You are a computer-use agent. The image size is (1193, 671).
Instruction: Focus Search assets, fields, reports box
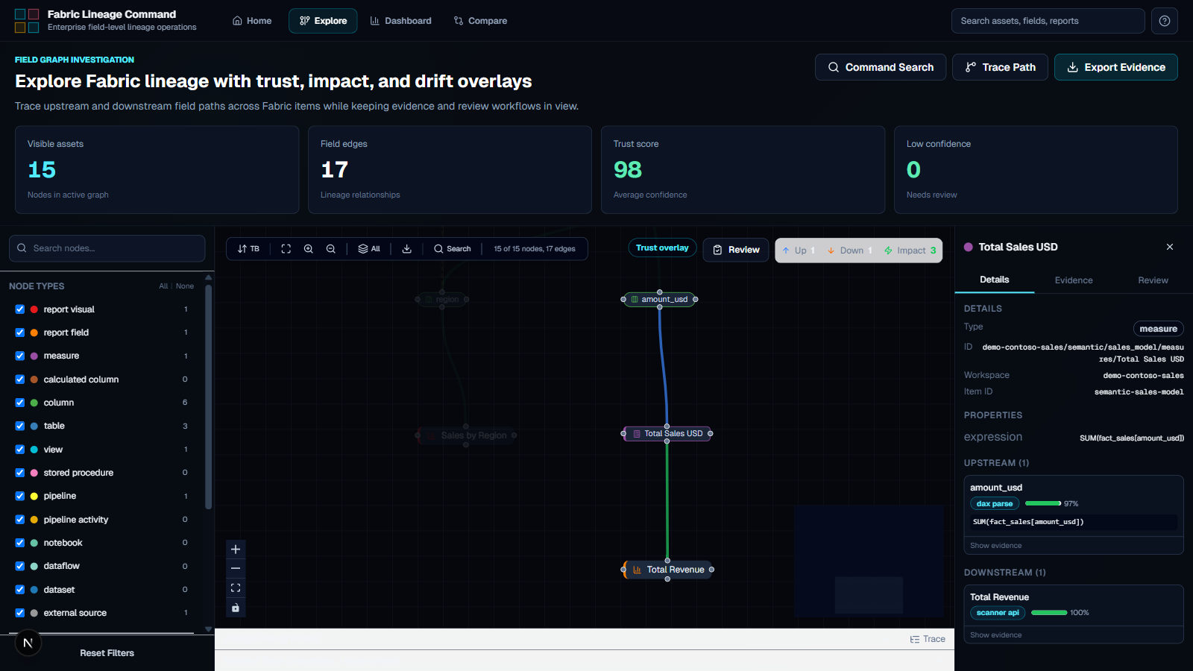pos(1048,21)
